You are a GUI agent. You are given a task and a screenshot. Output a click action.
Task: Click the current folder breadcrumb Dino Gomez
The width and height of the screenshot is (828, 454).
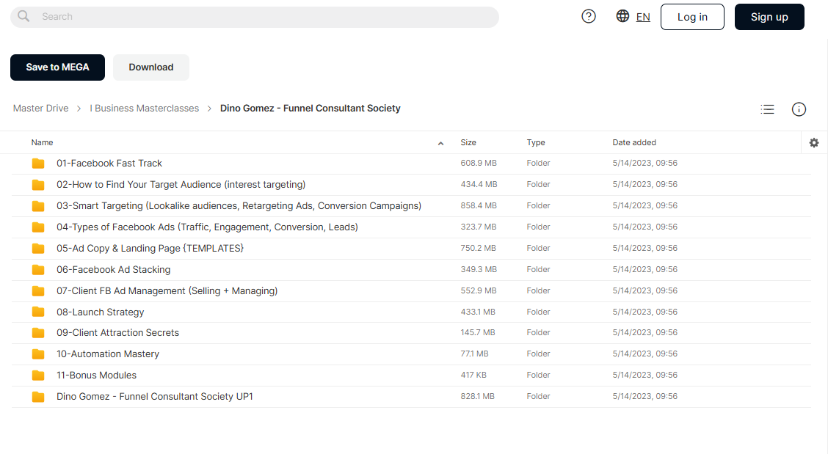coord(310,109)
